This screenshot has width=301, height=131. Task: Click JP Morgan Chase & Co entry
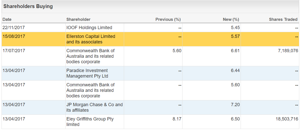(94, 107)
